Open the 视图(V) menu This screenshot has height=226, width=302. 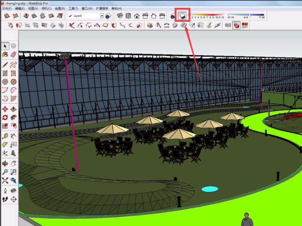(x=33, y=8)
